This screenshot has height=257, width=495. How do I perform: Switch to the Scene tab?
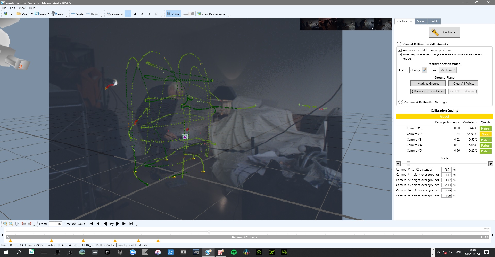pyautogui.click(x=421, y=21)
